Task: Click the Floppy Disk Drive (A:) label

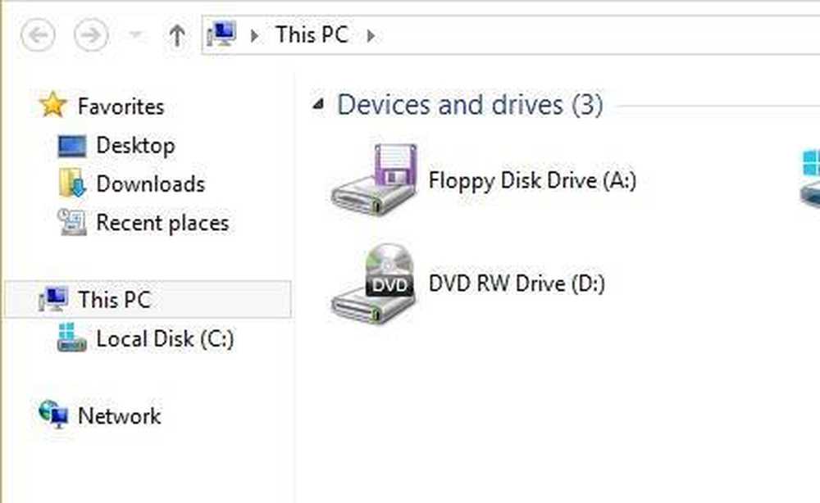Action: pos(532,181)
